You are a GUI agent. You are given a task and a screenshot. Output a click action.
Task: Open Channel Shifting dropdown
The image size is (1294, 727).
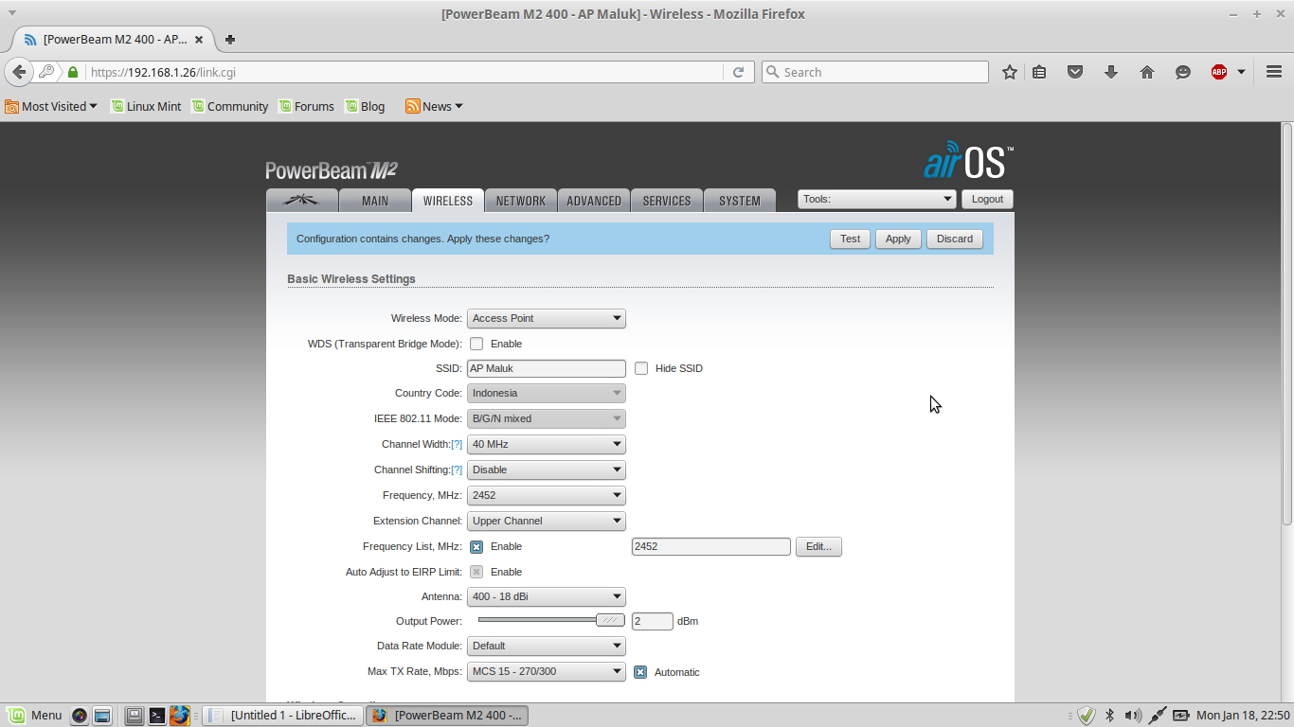[547, 470]
